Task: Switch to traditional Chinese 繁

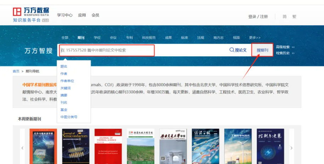Action: 294,17
